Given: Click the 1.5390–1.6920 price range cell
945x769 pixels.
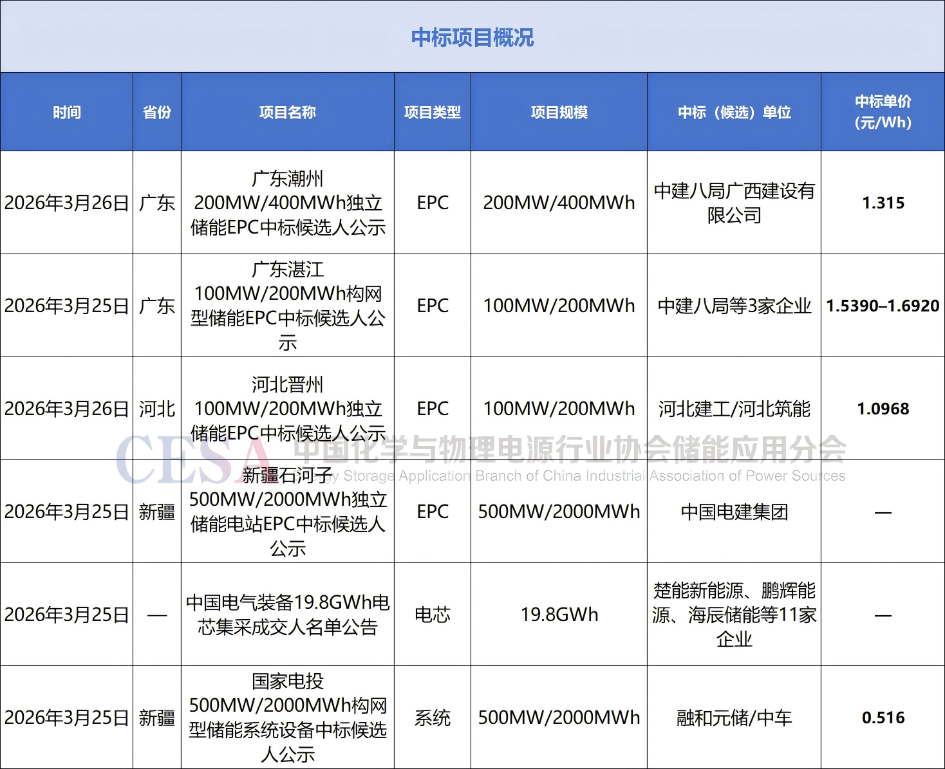Looking at the screenshot, I should [x=883, y=306].
